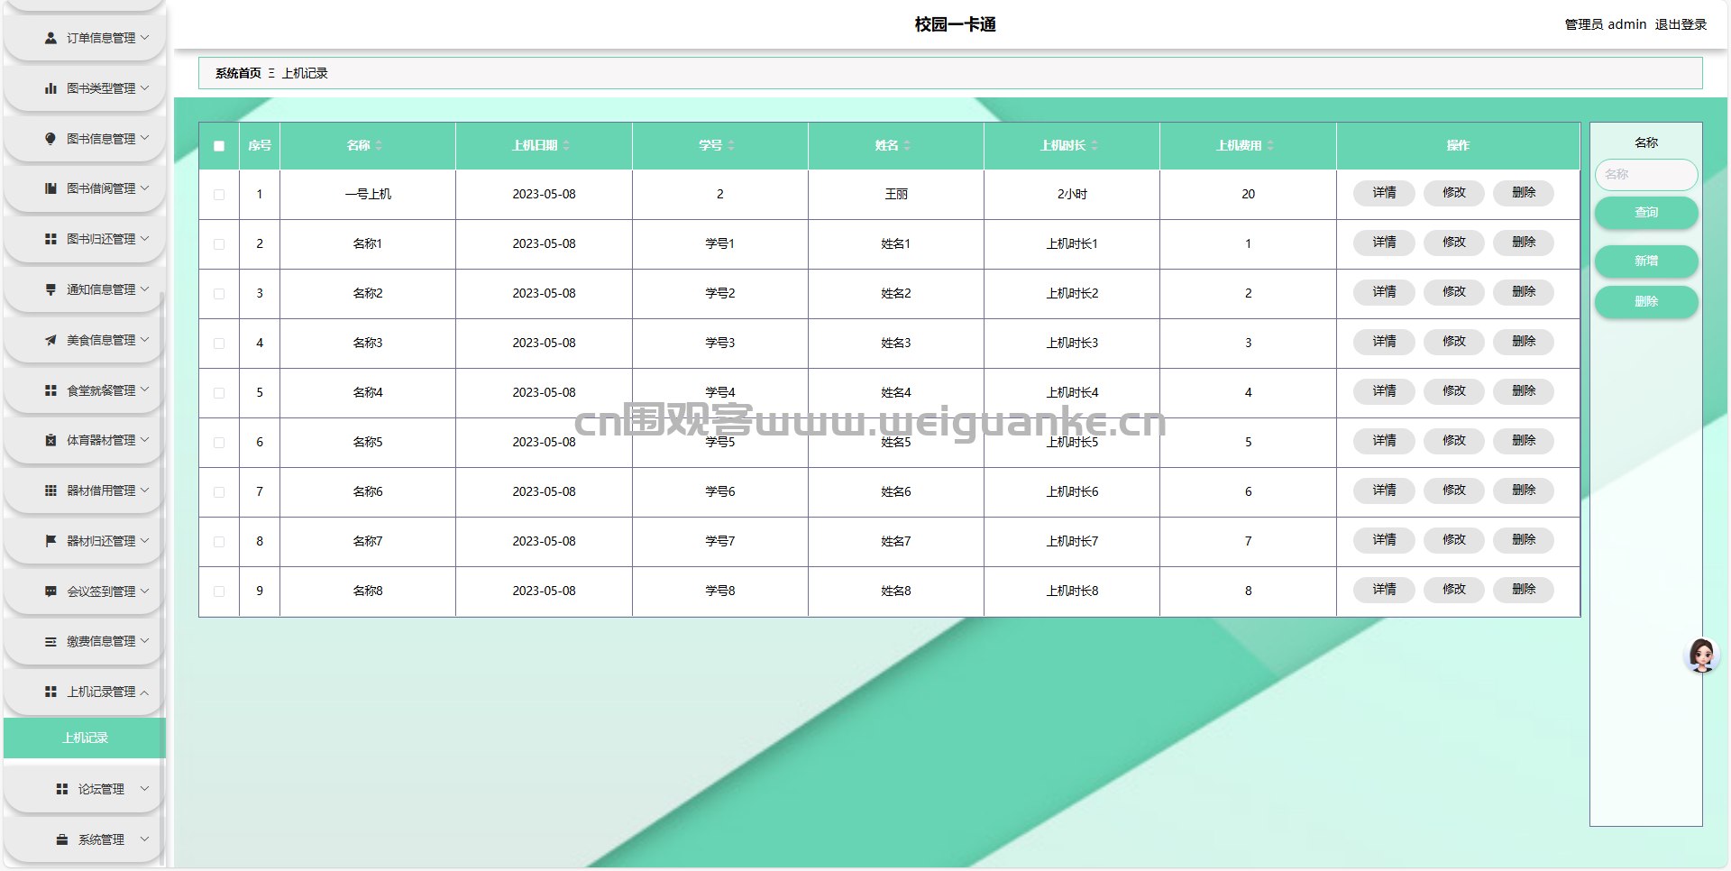Click the paper plane icon beside 美食信息管理
The image size is (1731, 871).
coord(50,340)
